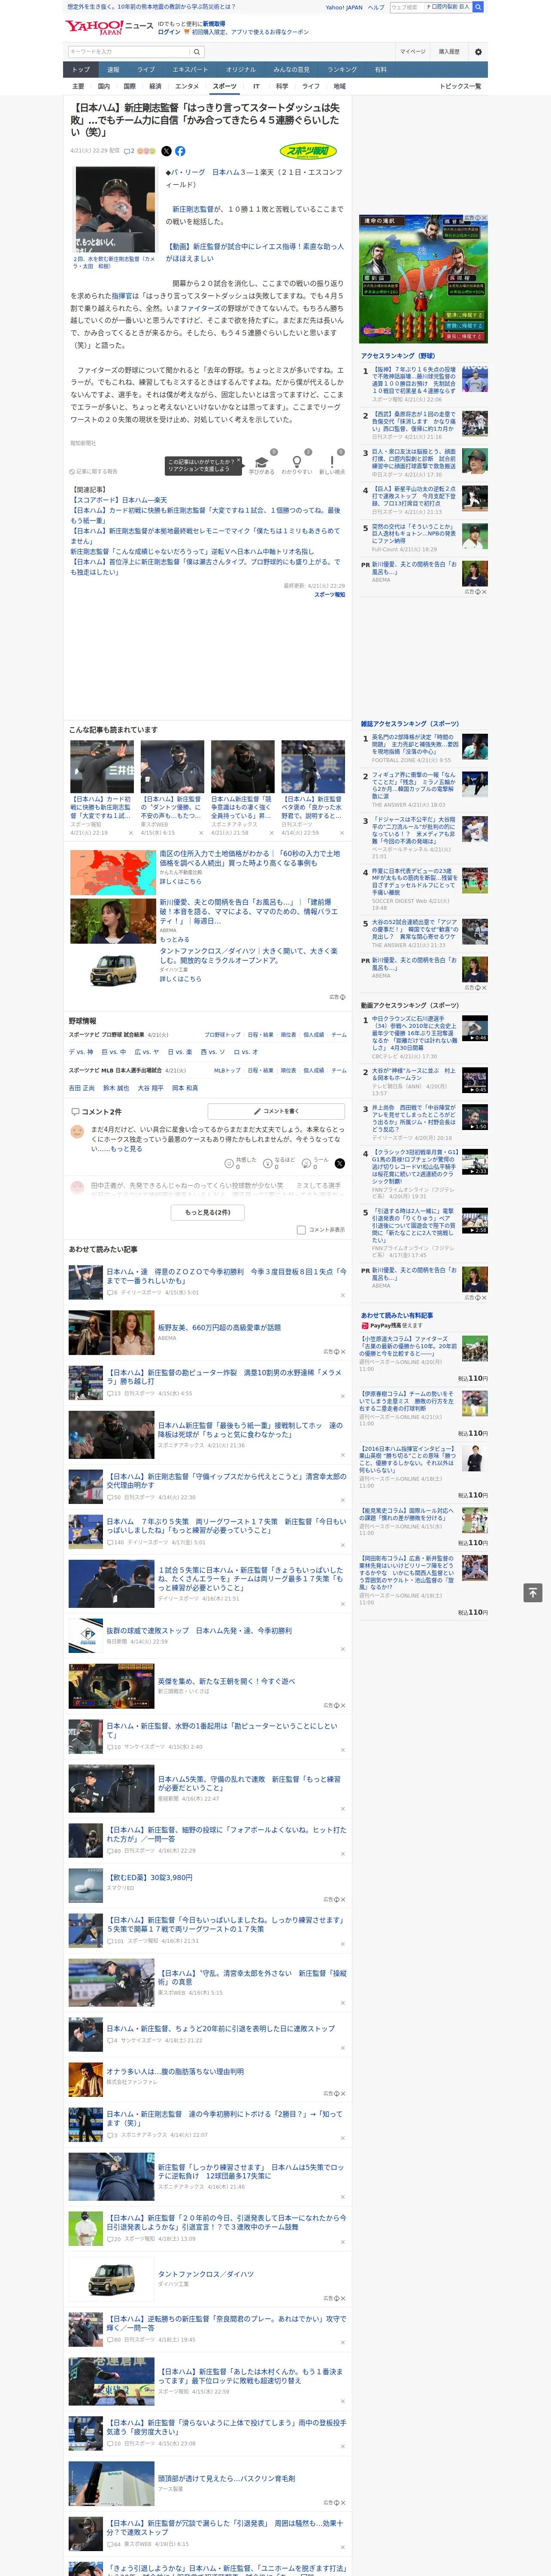Toggle the コメント非表示 checkbox
This screenshot has width=551, height=2576.
click(x=301, y=1230)
